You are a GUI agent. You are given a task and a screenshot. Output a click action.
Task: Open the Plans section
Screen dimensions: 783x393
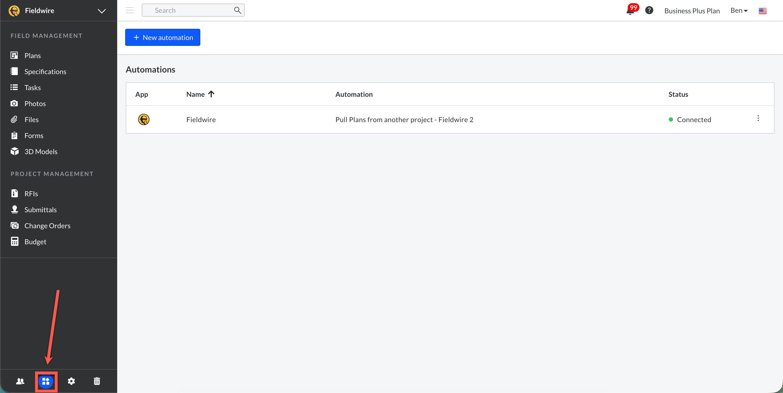pos(32,55)
